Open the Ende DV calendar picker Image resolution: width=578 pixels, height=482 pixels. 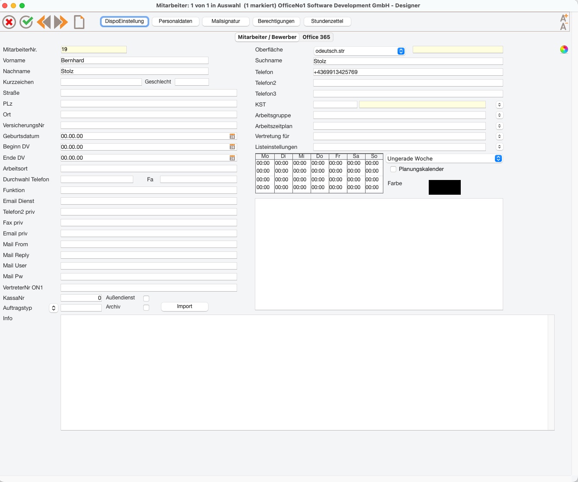(232, 158)
